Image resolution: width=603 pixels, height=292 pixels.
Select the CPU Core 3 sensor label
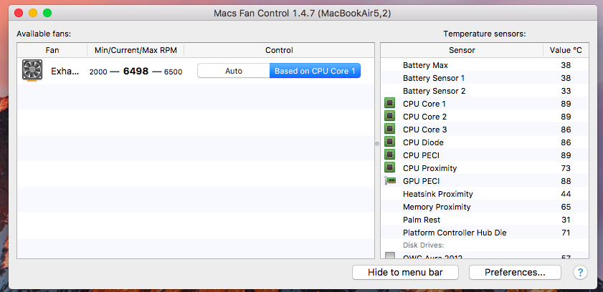424,130
